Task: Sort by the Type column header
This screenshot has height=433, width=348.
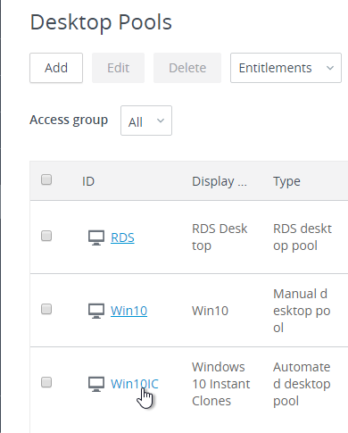Action: (x=286, y=181)
